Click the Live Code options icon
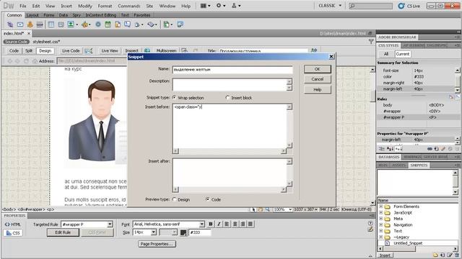The height and width of the screenshot is (259, 462). 88,51
